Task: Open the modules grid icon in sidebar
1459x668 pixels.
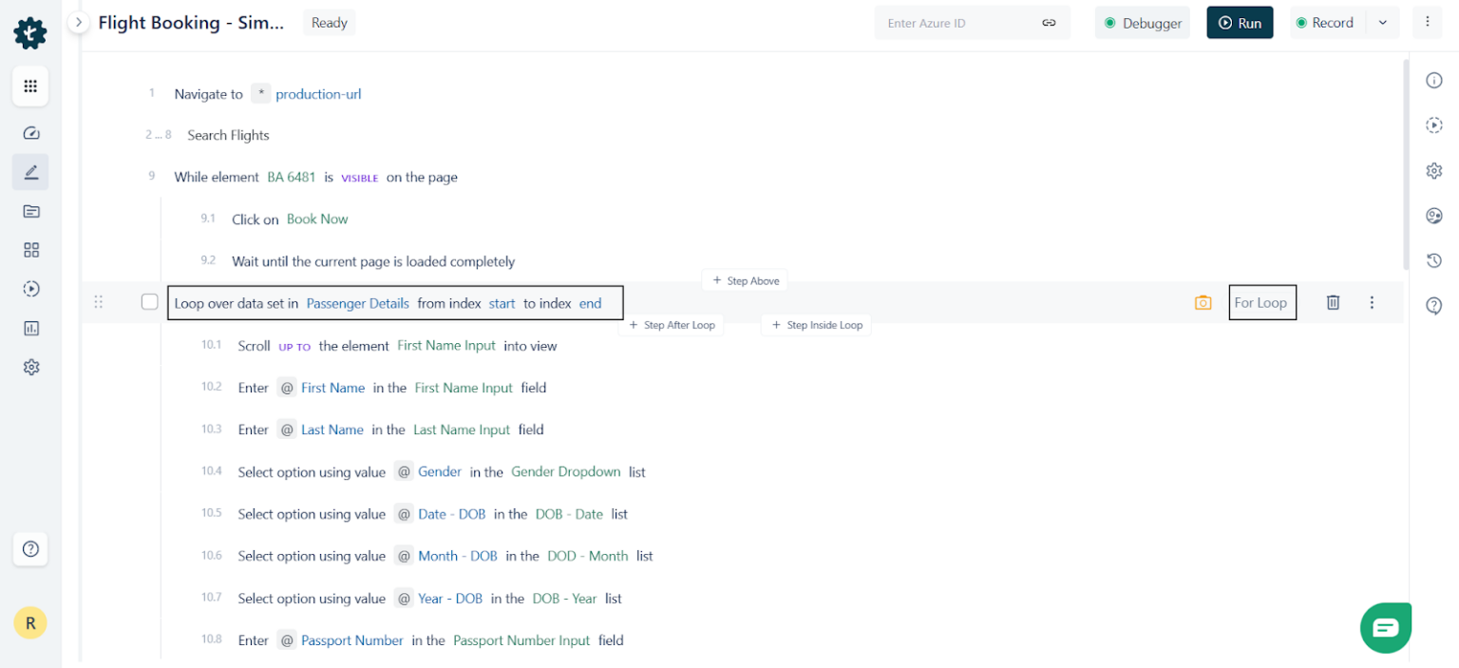Action: pyautogui.click(x=30, y=250)
